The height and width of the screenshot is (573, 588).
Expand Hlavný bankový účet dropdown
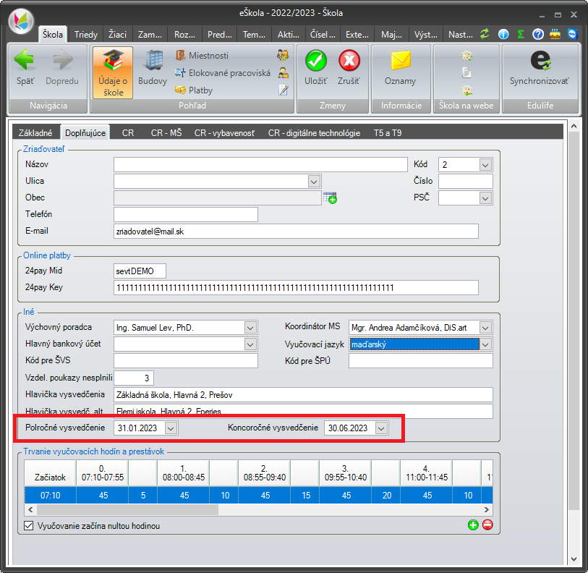click(250, 344)
